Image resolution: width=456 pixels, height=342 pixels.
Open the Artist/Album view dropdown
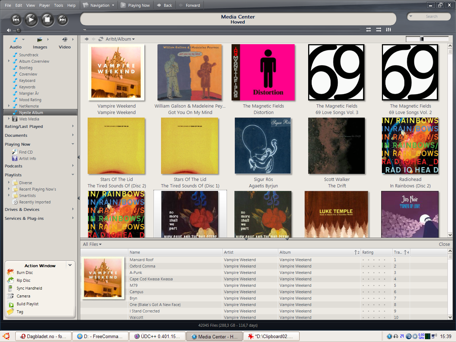coord(120,39)
